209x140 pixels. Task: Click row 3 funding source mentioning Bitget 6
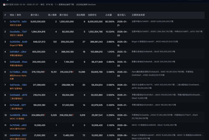[155, 41]
